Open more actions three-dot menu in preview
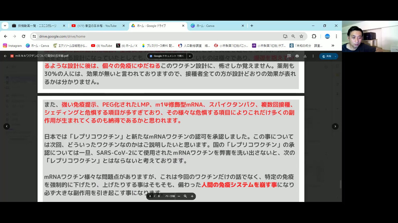The height and width of the screenshot is (223, 398). pos(313,56)
